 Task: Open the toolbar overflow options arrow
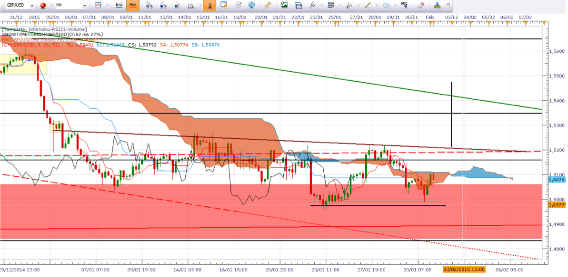coord(448,5)
